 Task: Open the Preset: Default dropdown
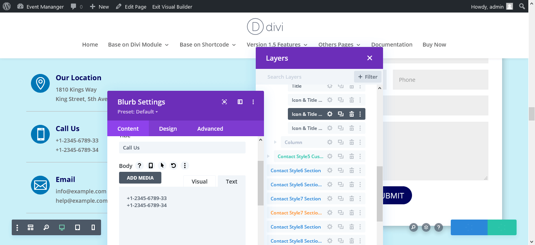[x=137, y=112]
